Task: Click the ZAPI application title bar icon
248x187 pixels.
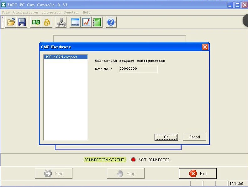Action: pos(3,5)
